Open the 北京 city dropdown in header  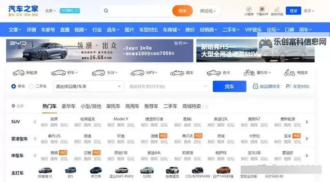coord(50,11)
